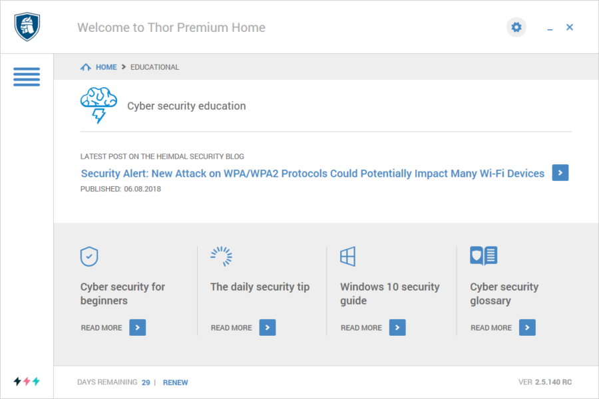The width and height of the screenshot is (599, 399).
Task: Click the RENEW subscription link
Action: point(175,382)
